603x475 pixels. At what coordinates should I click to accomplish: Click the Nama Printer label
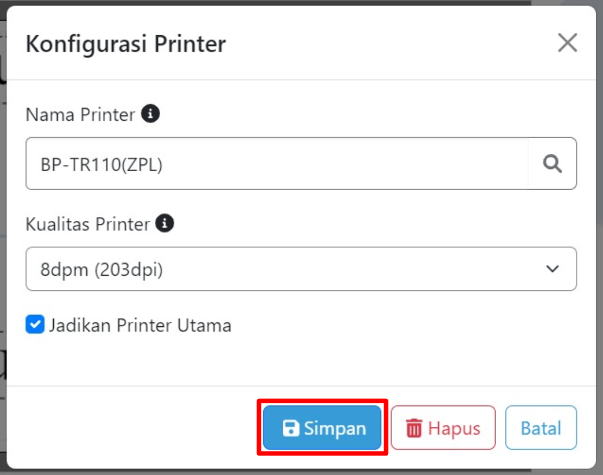(x=81, y=115)
